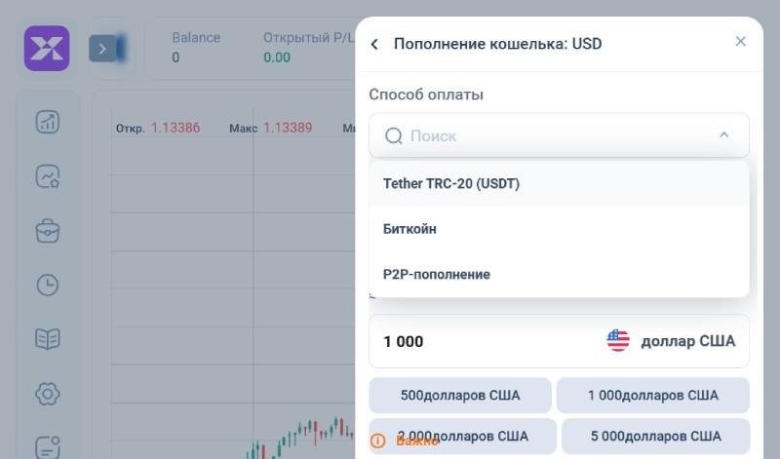Close the Пополнение кошелька dialog
Image resolution: width=780 pixels, height=459 pixels.
(741, 41)
